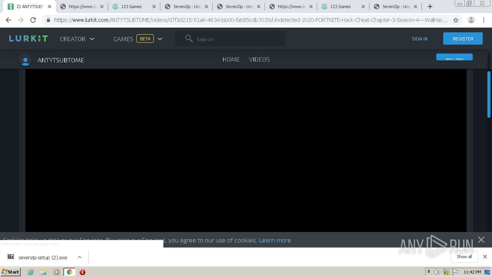This screenshot has height=277, width=492.
Task: Show hidden tray icons arrow
Action: point(429,272)
